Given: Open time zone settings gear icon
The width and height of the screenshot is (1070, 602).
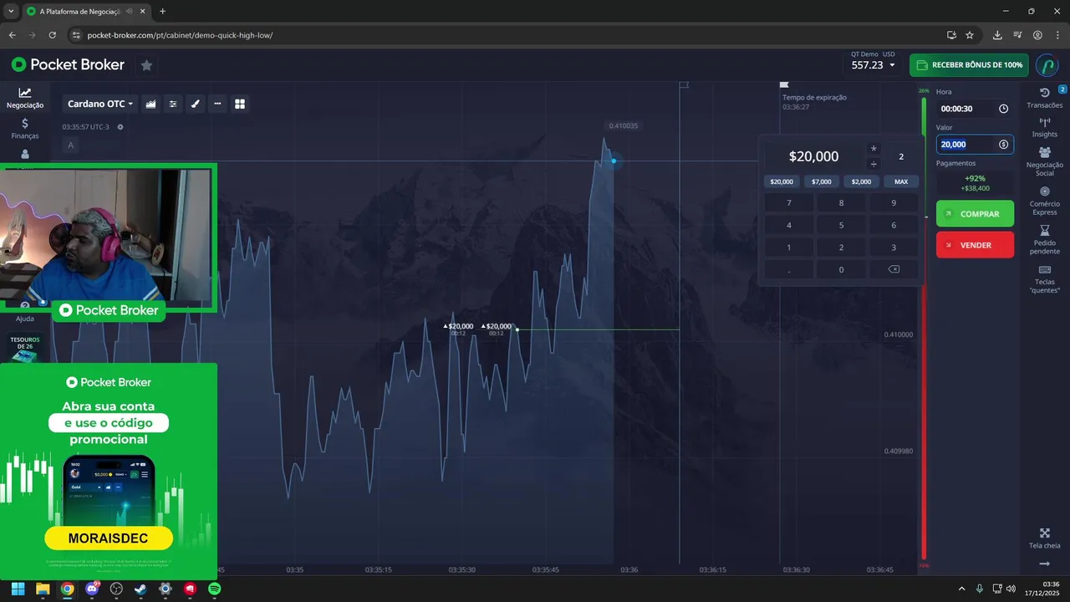Looking at the screenshot, I should (x=120, y=127).
